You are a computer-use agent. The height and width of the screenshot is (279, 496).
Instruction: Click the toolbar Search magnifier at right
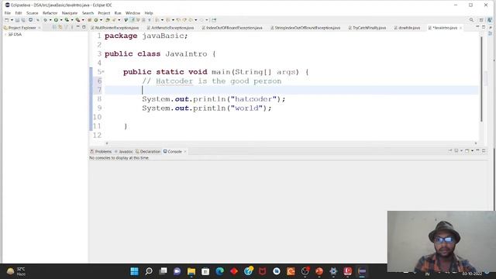coord(471,20)
